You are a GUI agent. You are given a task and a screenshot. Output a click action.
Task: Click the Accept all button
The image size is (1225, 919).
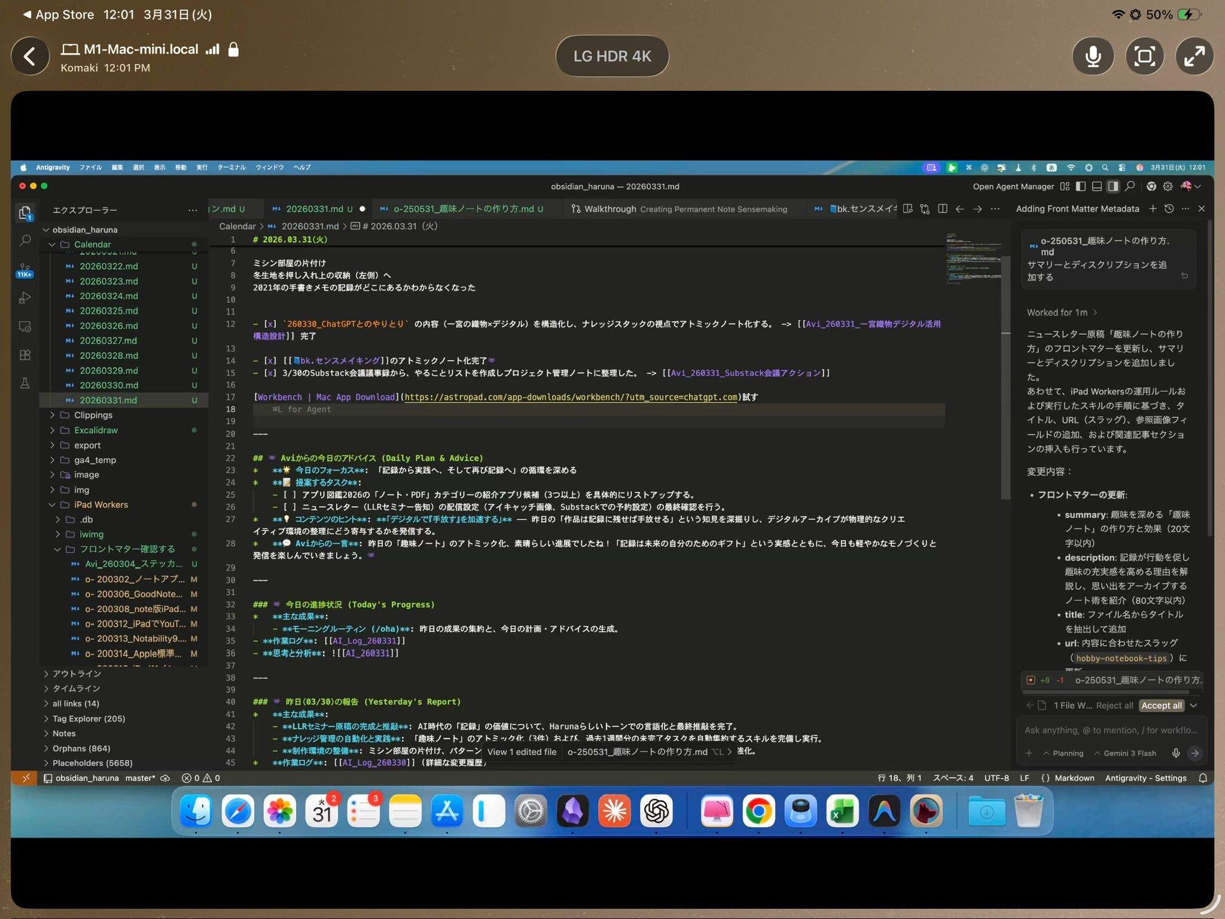[1162, 705]
